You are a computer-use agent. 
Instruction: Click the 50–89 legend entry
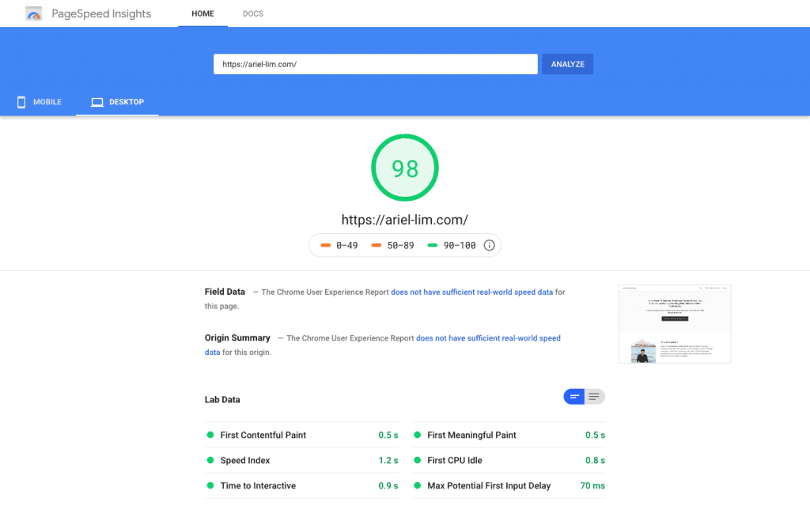point(392,245)
